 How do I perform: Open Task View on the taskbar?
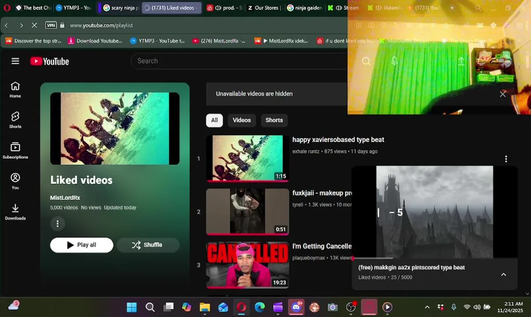coord(168,307)
